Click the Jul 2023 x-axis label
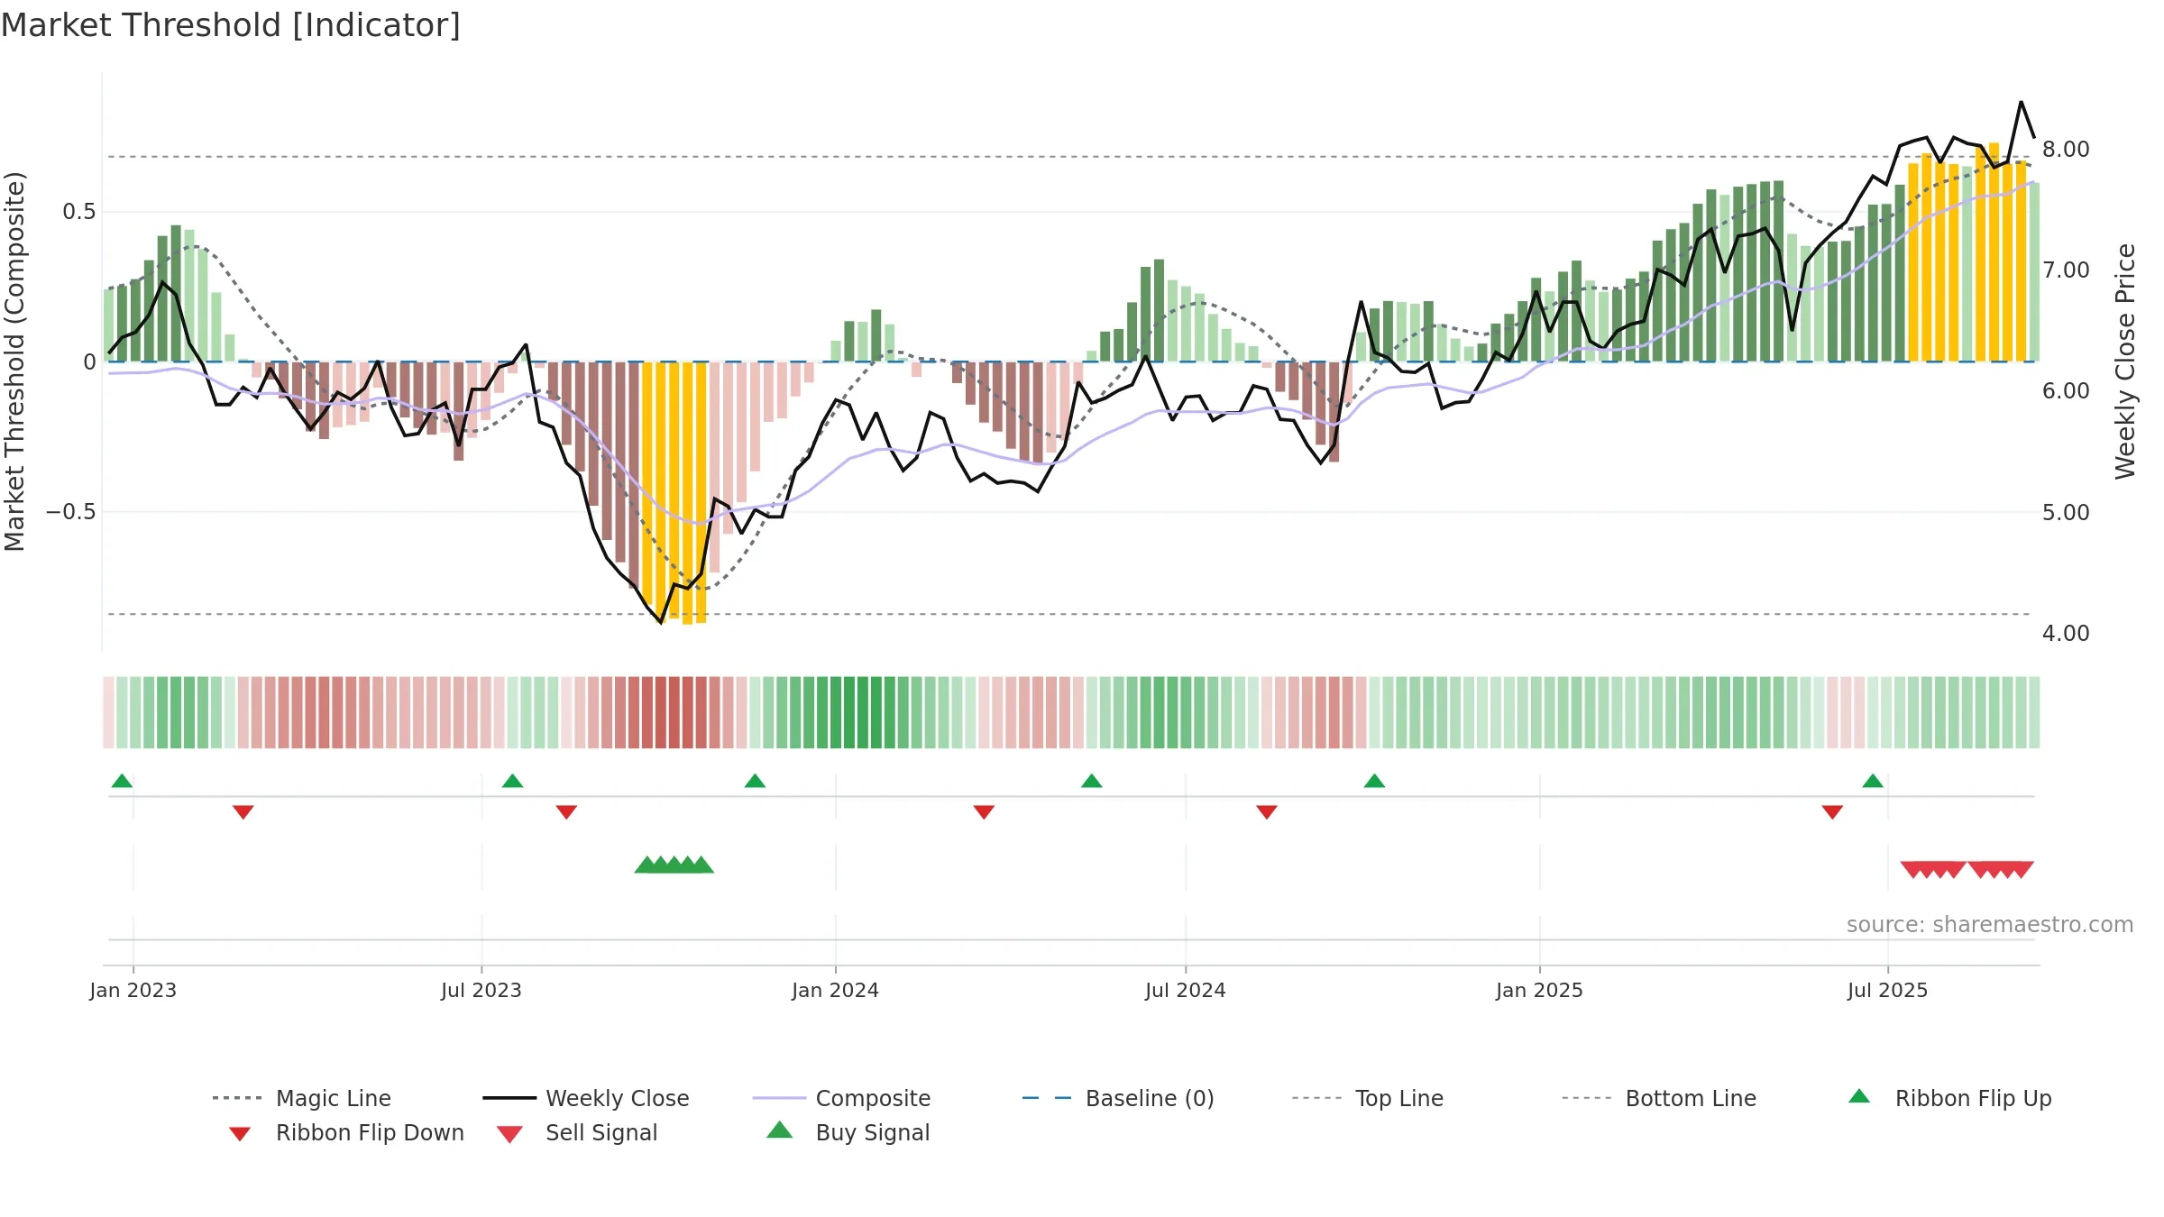 [481, 990]
